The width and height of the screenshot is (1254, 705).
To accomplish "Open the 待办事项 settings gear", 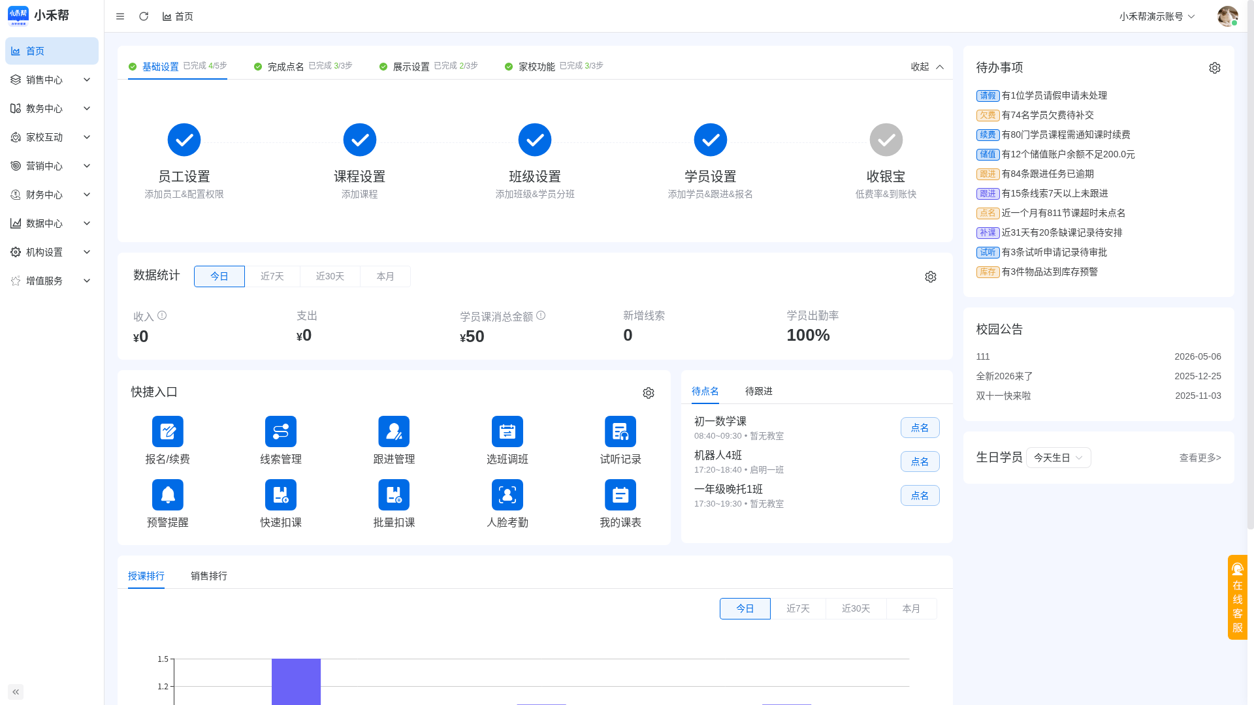I will point(1215,68).
